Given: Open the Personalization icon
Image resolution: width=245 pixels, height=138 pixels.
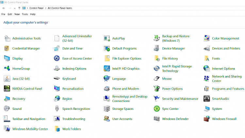Looking at the screenshot, I should 57,89.
